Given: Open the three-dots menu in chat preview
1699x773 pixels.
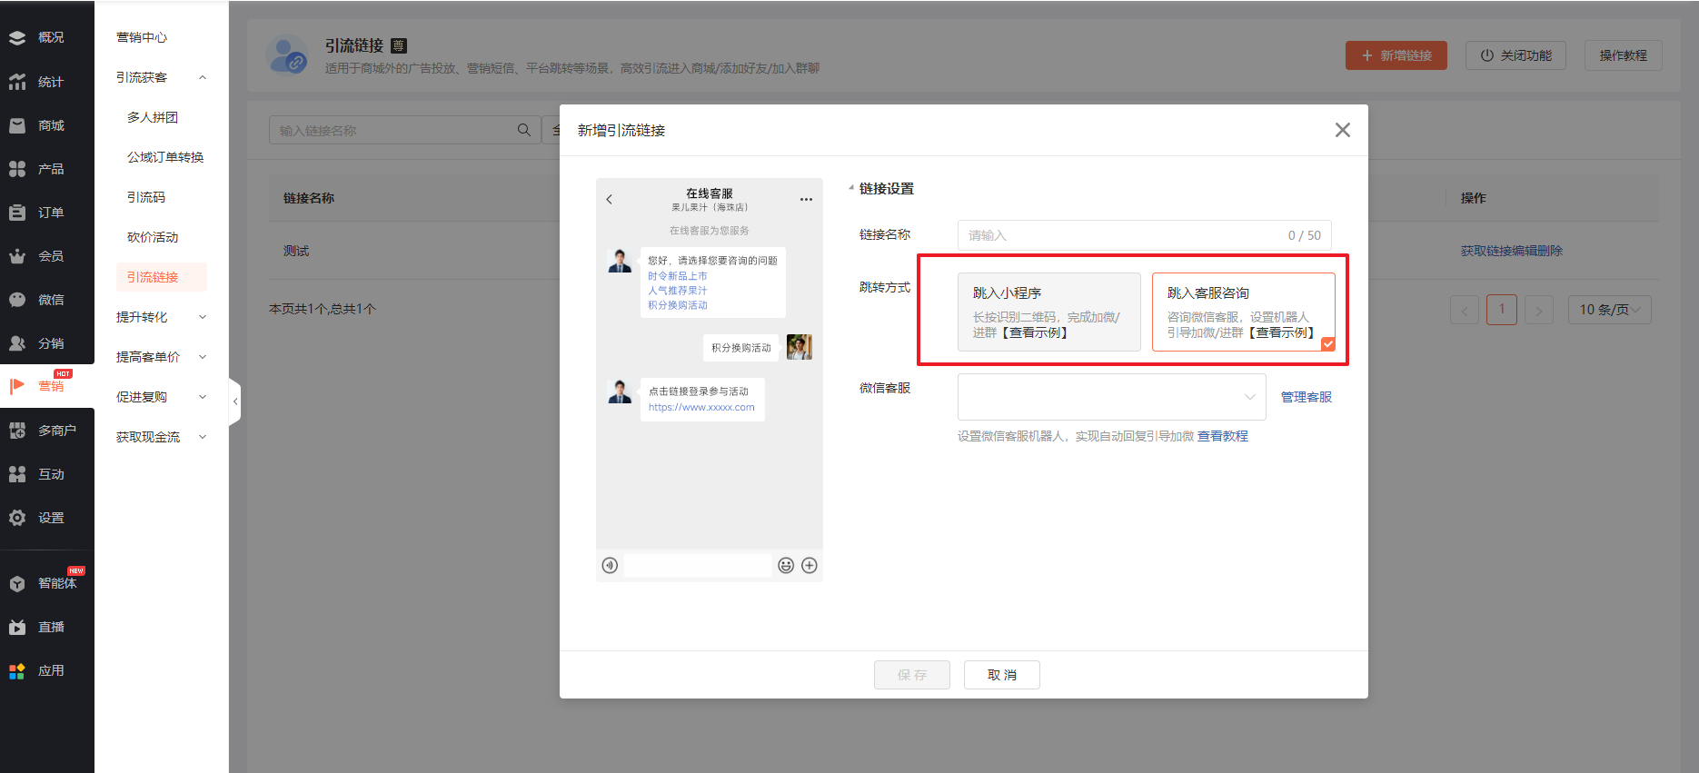Looking at the screenshot, I should 806,200.
